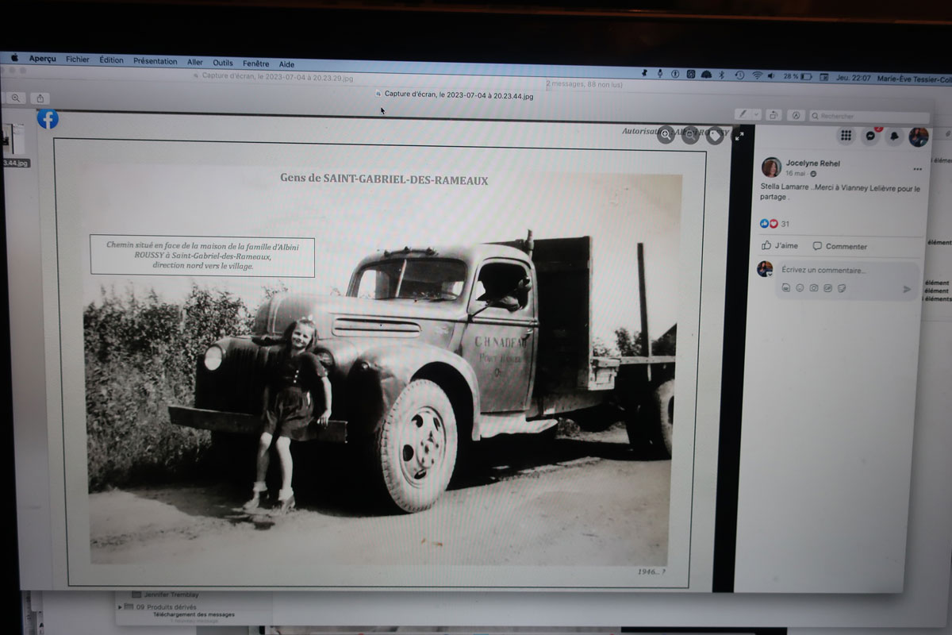
Task: Click the Commenter button
Action: (x=840, y=246)
